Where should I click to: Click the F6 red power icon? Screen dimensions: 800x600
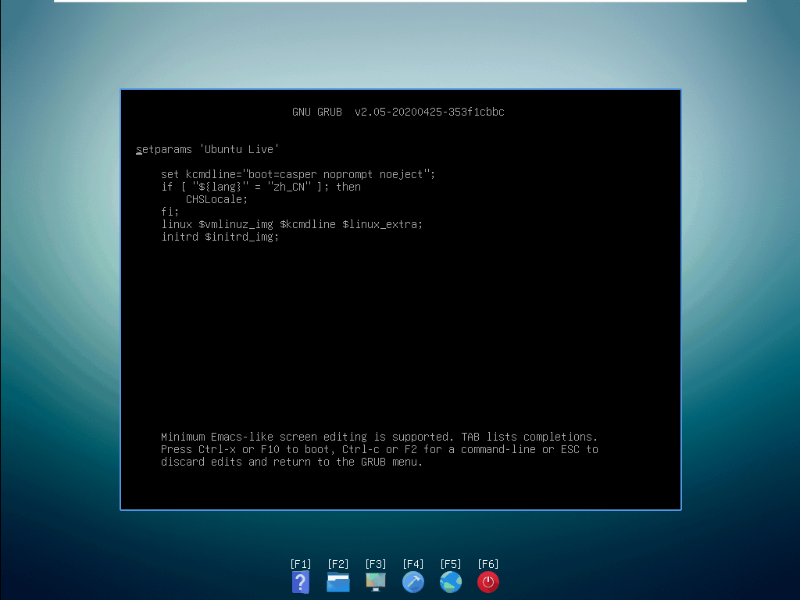[x=488, y=582]
